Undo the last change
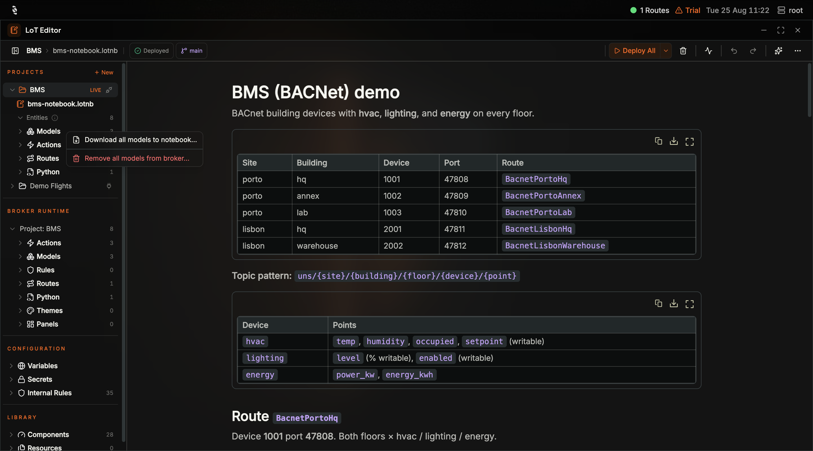The height and width of the screenshot is (451, 813). coord(734,51)
